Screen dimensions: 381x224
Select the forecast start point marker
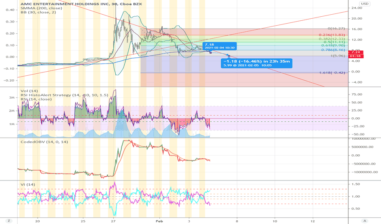pyautogui.click(x=211, y=52)
